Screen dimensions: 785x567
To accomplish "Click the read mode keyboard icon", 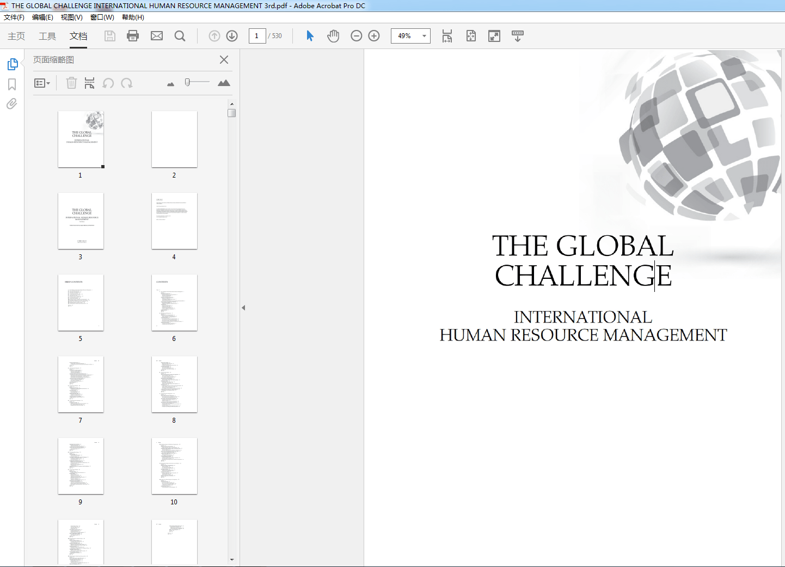I will (x=518, y=36).
